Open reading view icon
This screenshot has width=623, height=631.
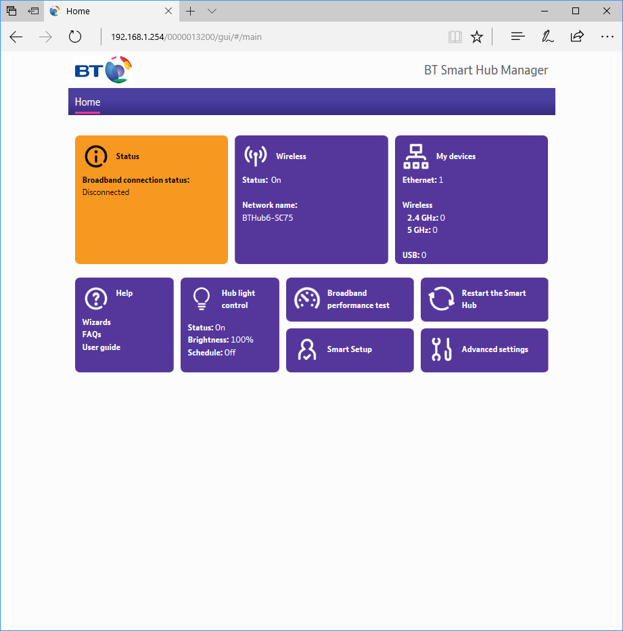(x=455, y=37)
